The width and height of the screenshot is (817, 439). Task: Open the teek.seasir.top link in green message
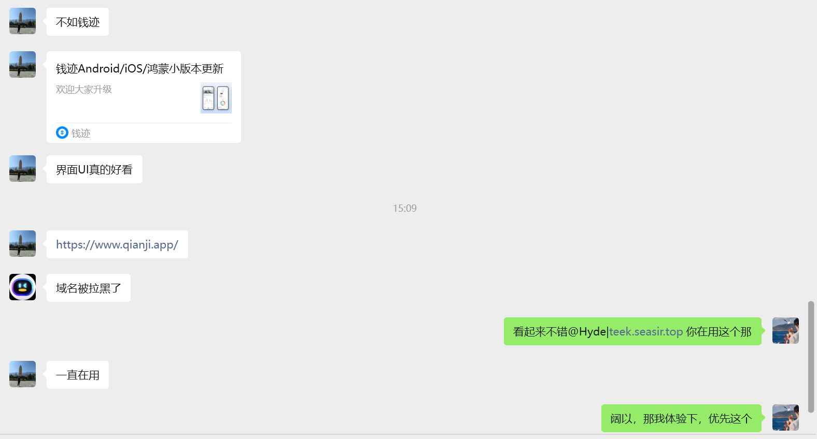pos(646,331)
